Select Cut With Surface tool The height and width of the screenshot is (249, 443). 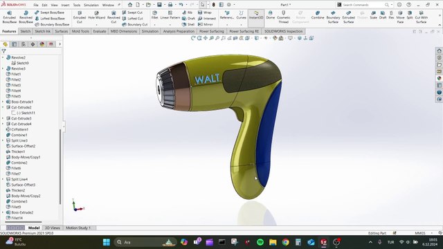coord(421,17)
